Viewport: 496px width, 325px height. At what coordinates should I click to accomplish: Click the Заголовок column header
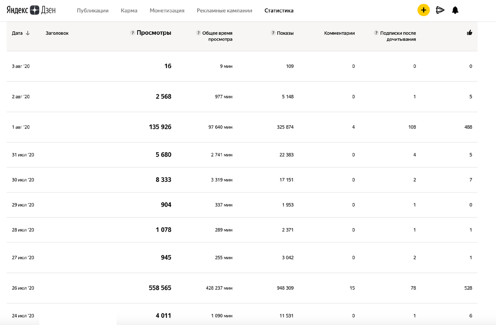57,33
